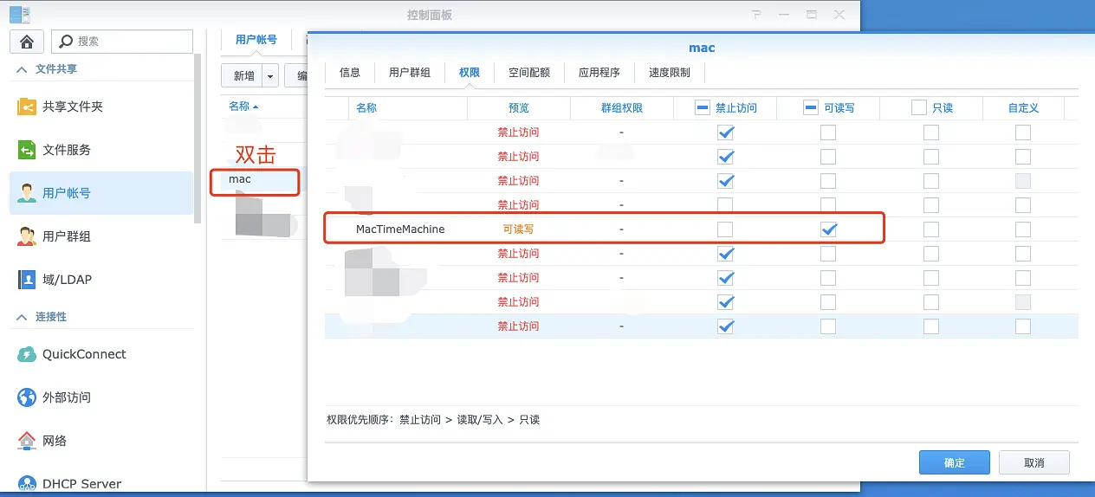The image size is (1095, 497).
Task: Toggle header 禁止访问 select-all checkbox
Action: pyautogui.click(x=703, y=108)
